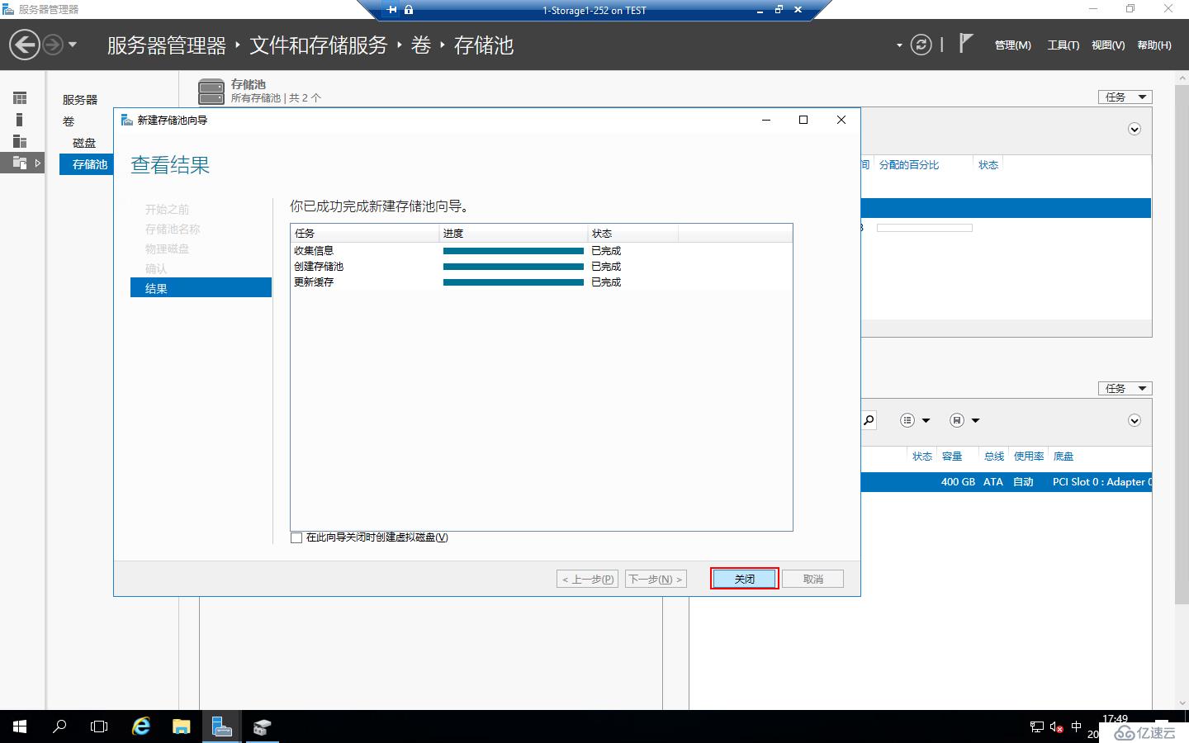Collapse lower pane with round chevron button
The height and width of the screenshot is (743, 1189).
pos(1135,420)
